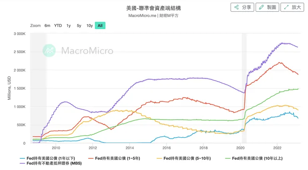Switch zoom range to 1y
Image resolution: width=308 pixels, height=170 pixels.
tap(69, 26)
